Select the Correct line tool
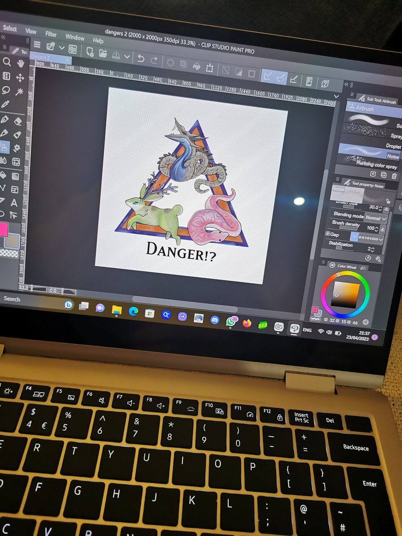Image resolution: width=402 pixels, height=536 pixels. click(13, 216)
